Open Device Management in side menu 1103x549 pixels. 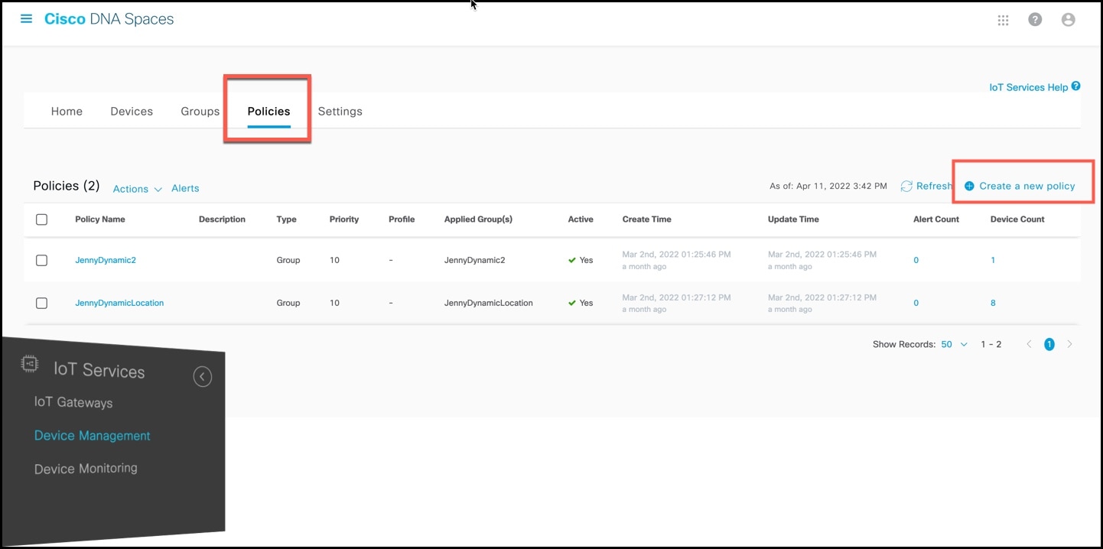coord(93,435)
